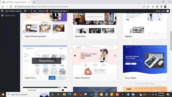Image resolution: width=172 pixels, height=97 pixels.
Task: Switch to Chrome in taskbar
Action: [x=96, y=95]
